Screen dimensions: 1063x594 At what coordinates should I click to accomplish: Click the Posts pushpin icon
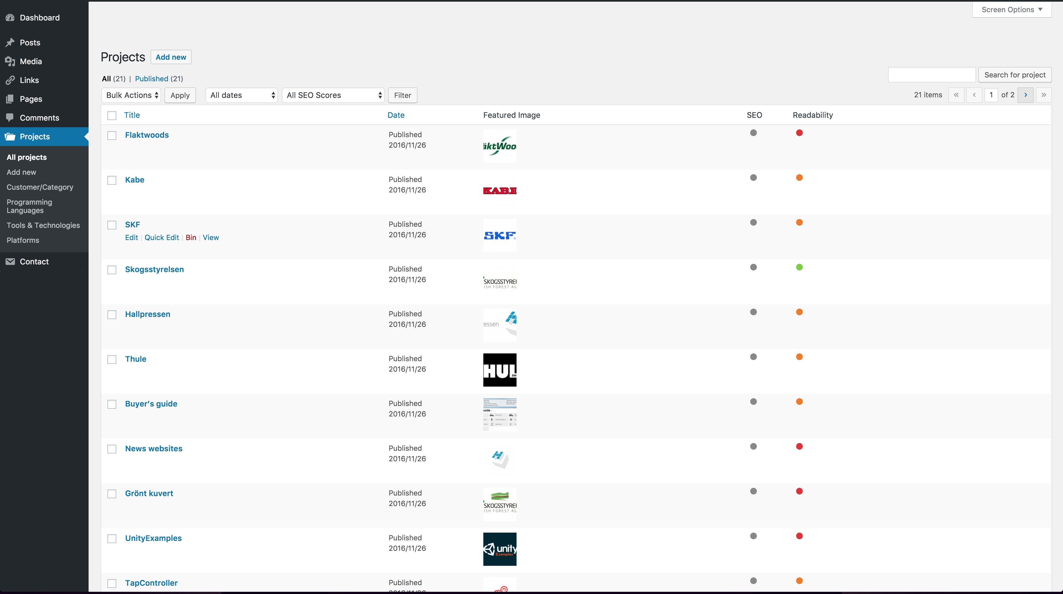pyautogui.click(x=10, y=43)
